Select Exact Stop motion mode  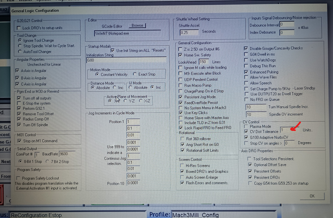135,74
